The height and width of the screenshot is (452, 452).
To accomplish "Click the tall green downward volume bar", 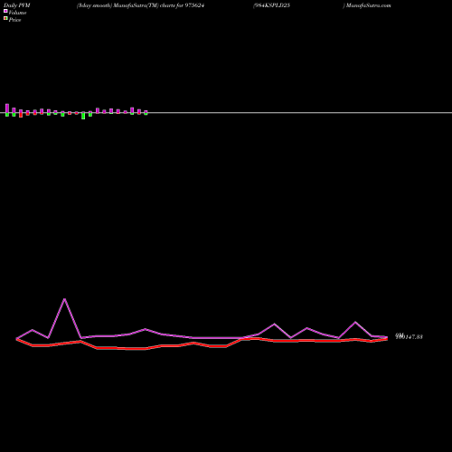I will pos(83,116).
